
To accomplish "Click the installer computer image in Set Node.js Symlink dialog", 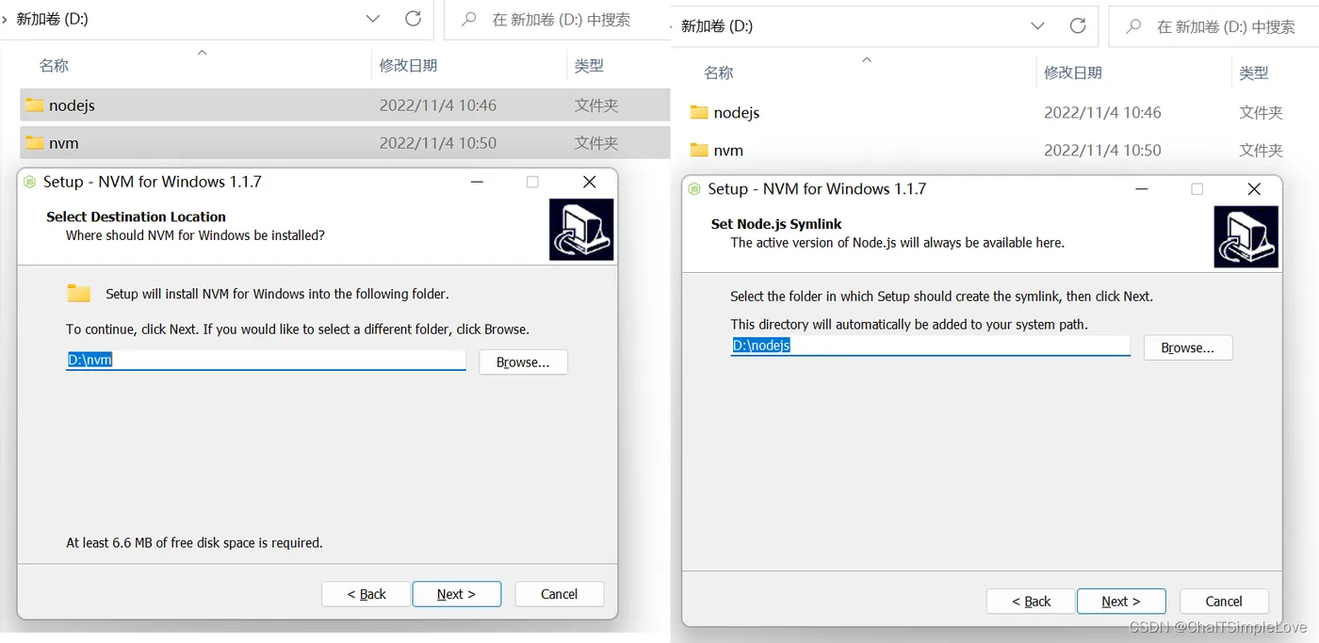I will point(1246,237).
